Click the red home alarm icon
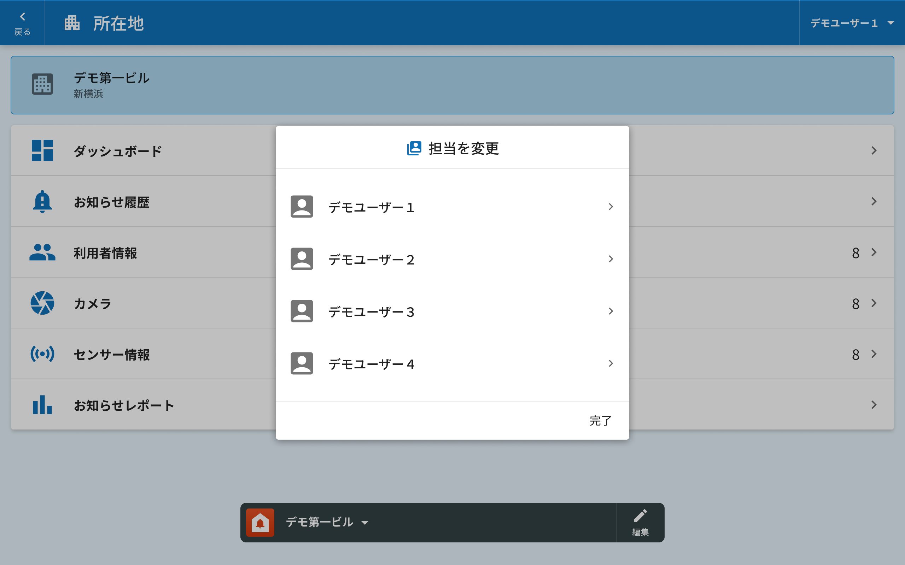Image resolution: width=905 pixels, height=565 pixels. pyautogui.click(x=260, y=522)
